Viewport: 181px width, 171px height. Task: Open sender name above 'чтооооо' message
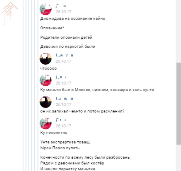[x=64, y=55]
